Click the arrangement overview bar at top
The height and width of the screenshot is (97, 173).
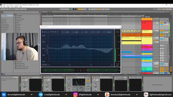point(104,12)
